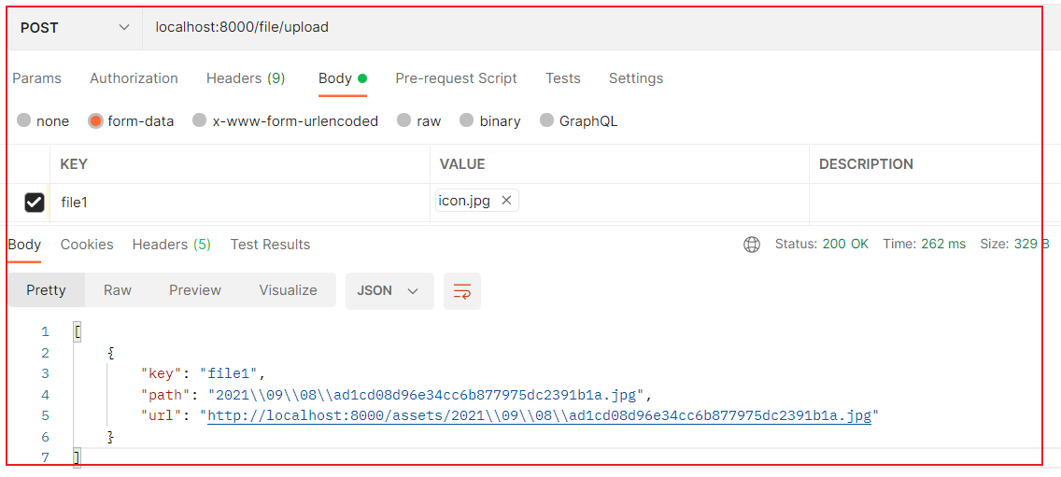This screenshot has width=1061, height=477.
Task: Open the JSON format dropdown
Action: pyautogui.click(x=389, y=291)
